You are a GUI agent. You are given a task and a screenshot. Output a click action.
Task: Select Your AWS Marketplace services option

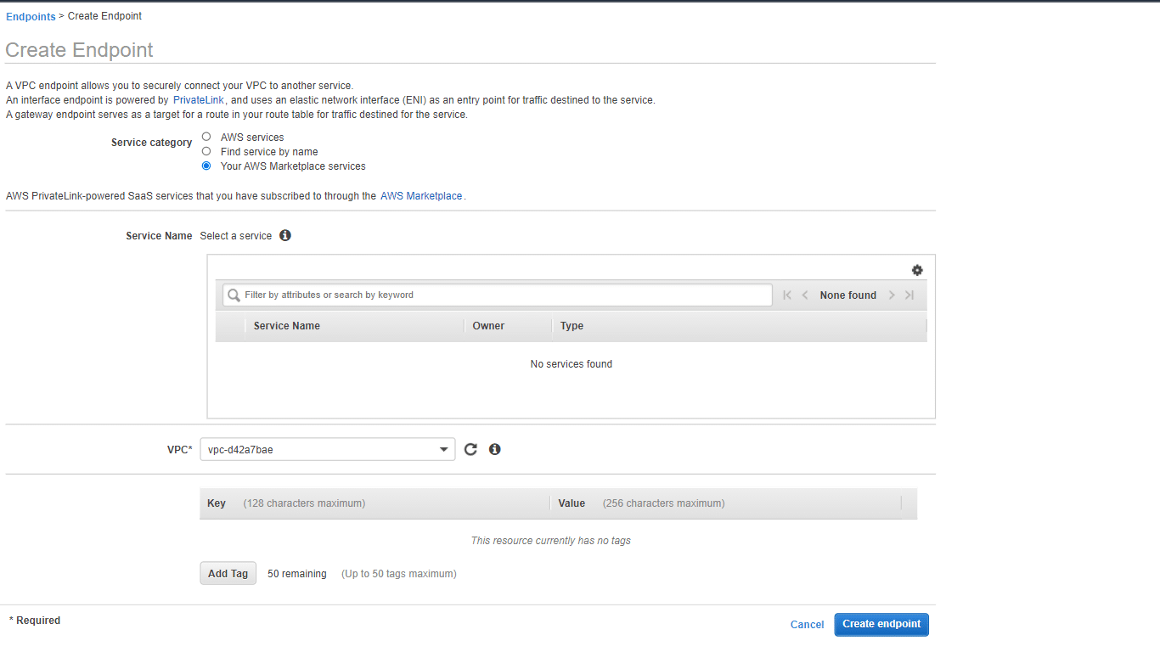[206, 166]
